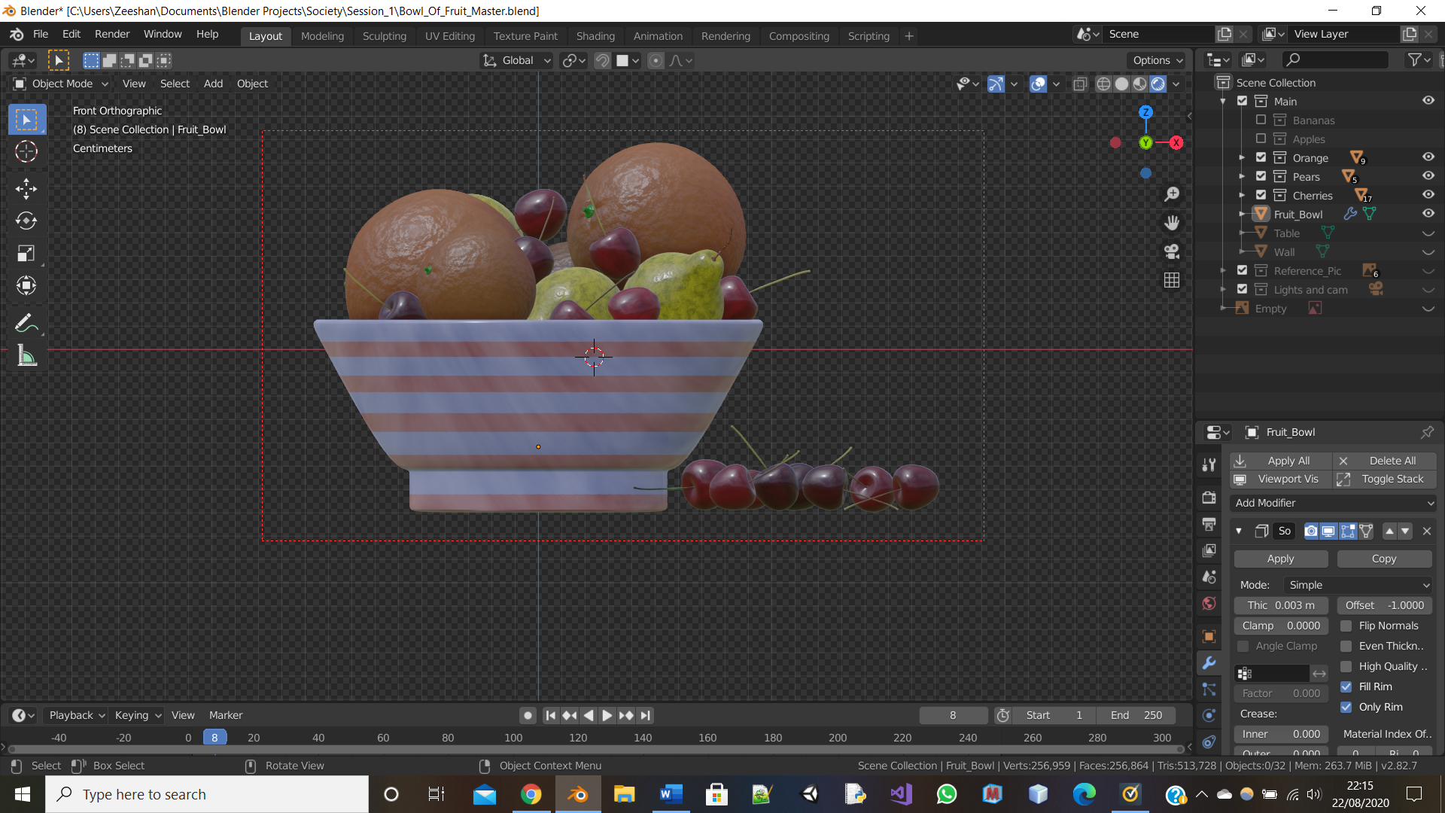Select the Measure ruler tool
This screenshot has height=813, width=1445.
coord(26,356)
